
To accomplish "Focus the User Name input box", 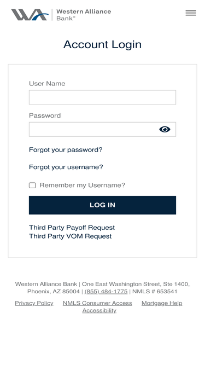I will coord(102,97).
